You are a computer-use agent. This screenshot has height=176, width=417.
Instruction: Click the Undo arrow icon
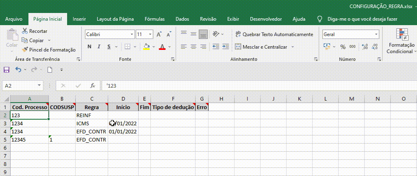(18, 70)
